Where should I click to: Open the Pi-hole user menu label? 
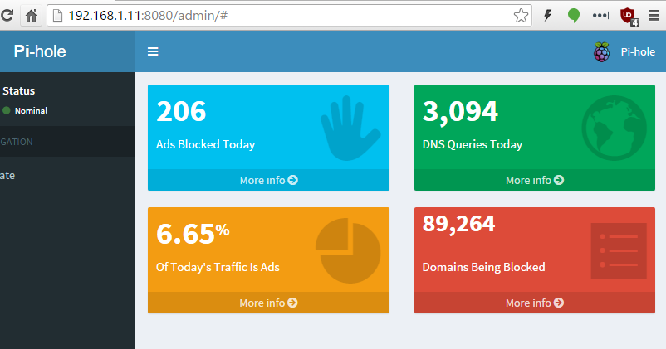638,51
